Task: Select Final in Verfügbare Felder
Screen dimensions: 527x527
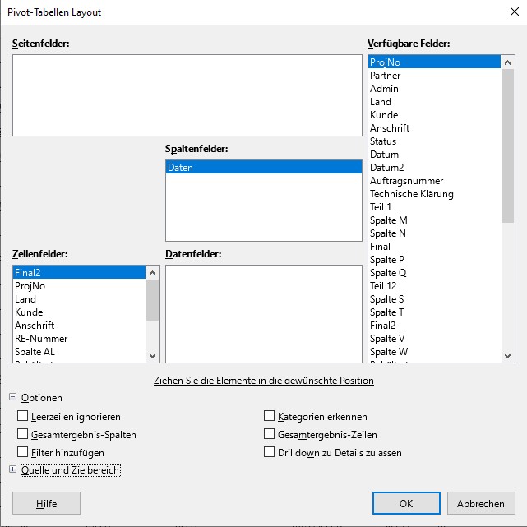Action: 434,246
